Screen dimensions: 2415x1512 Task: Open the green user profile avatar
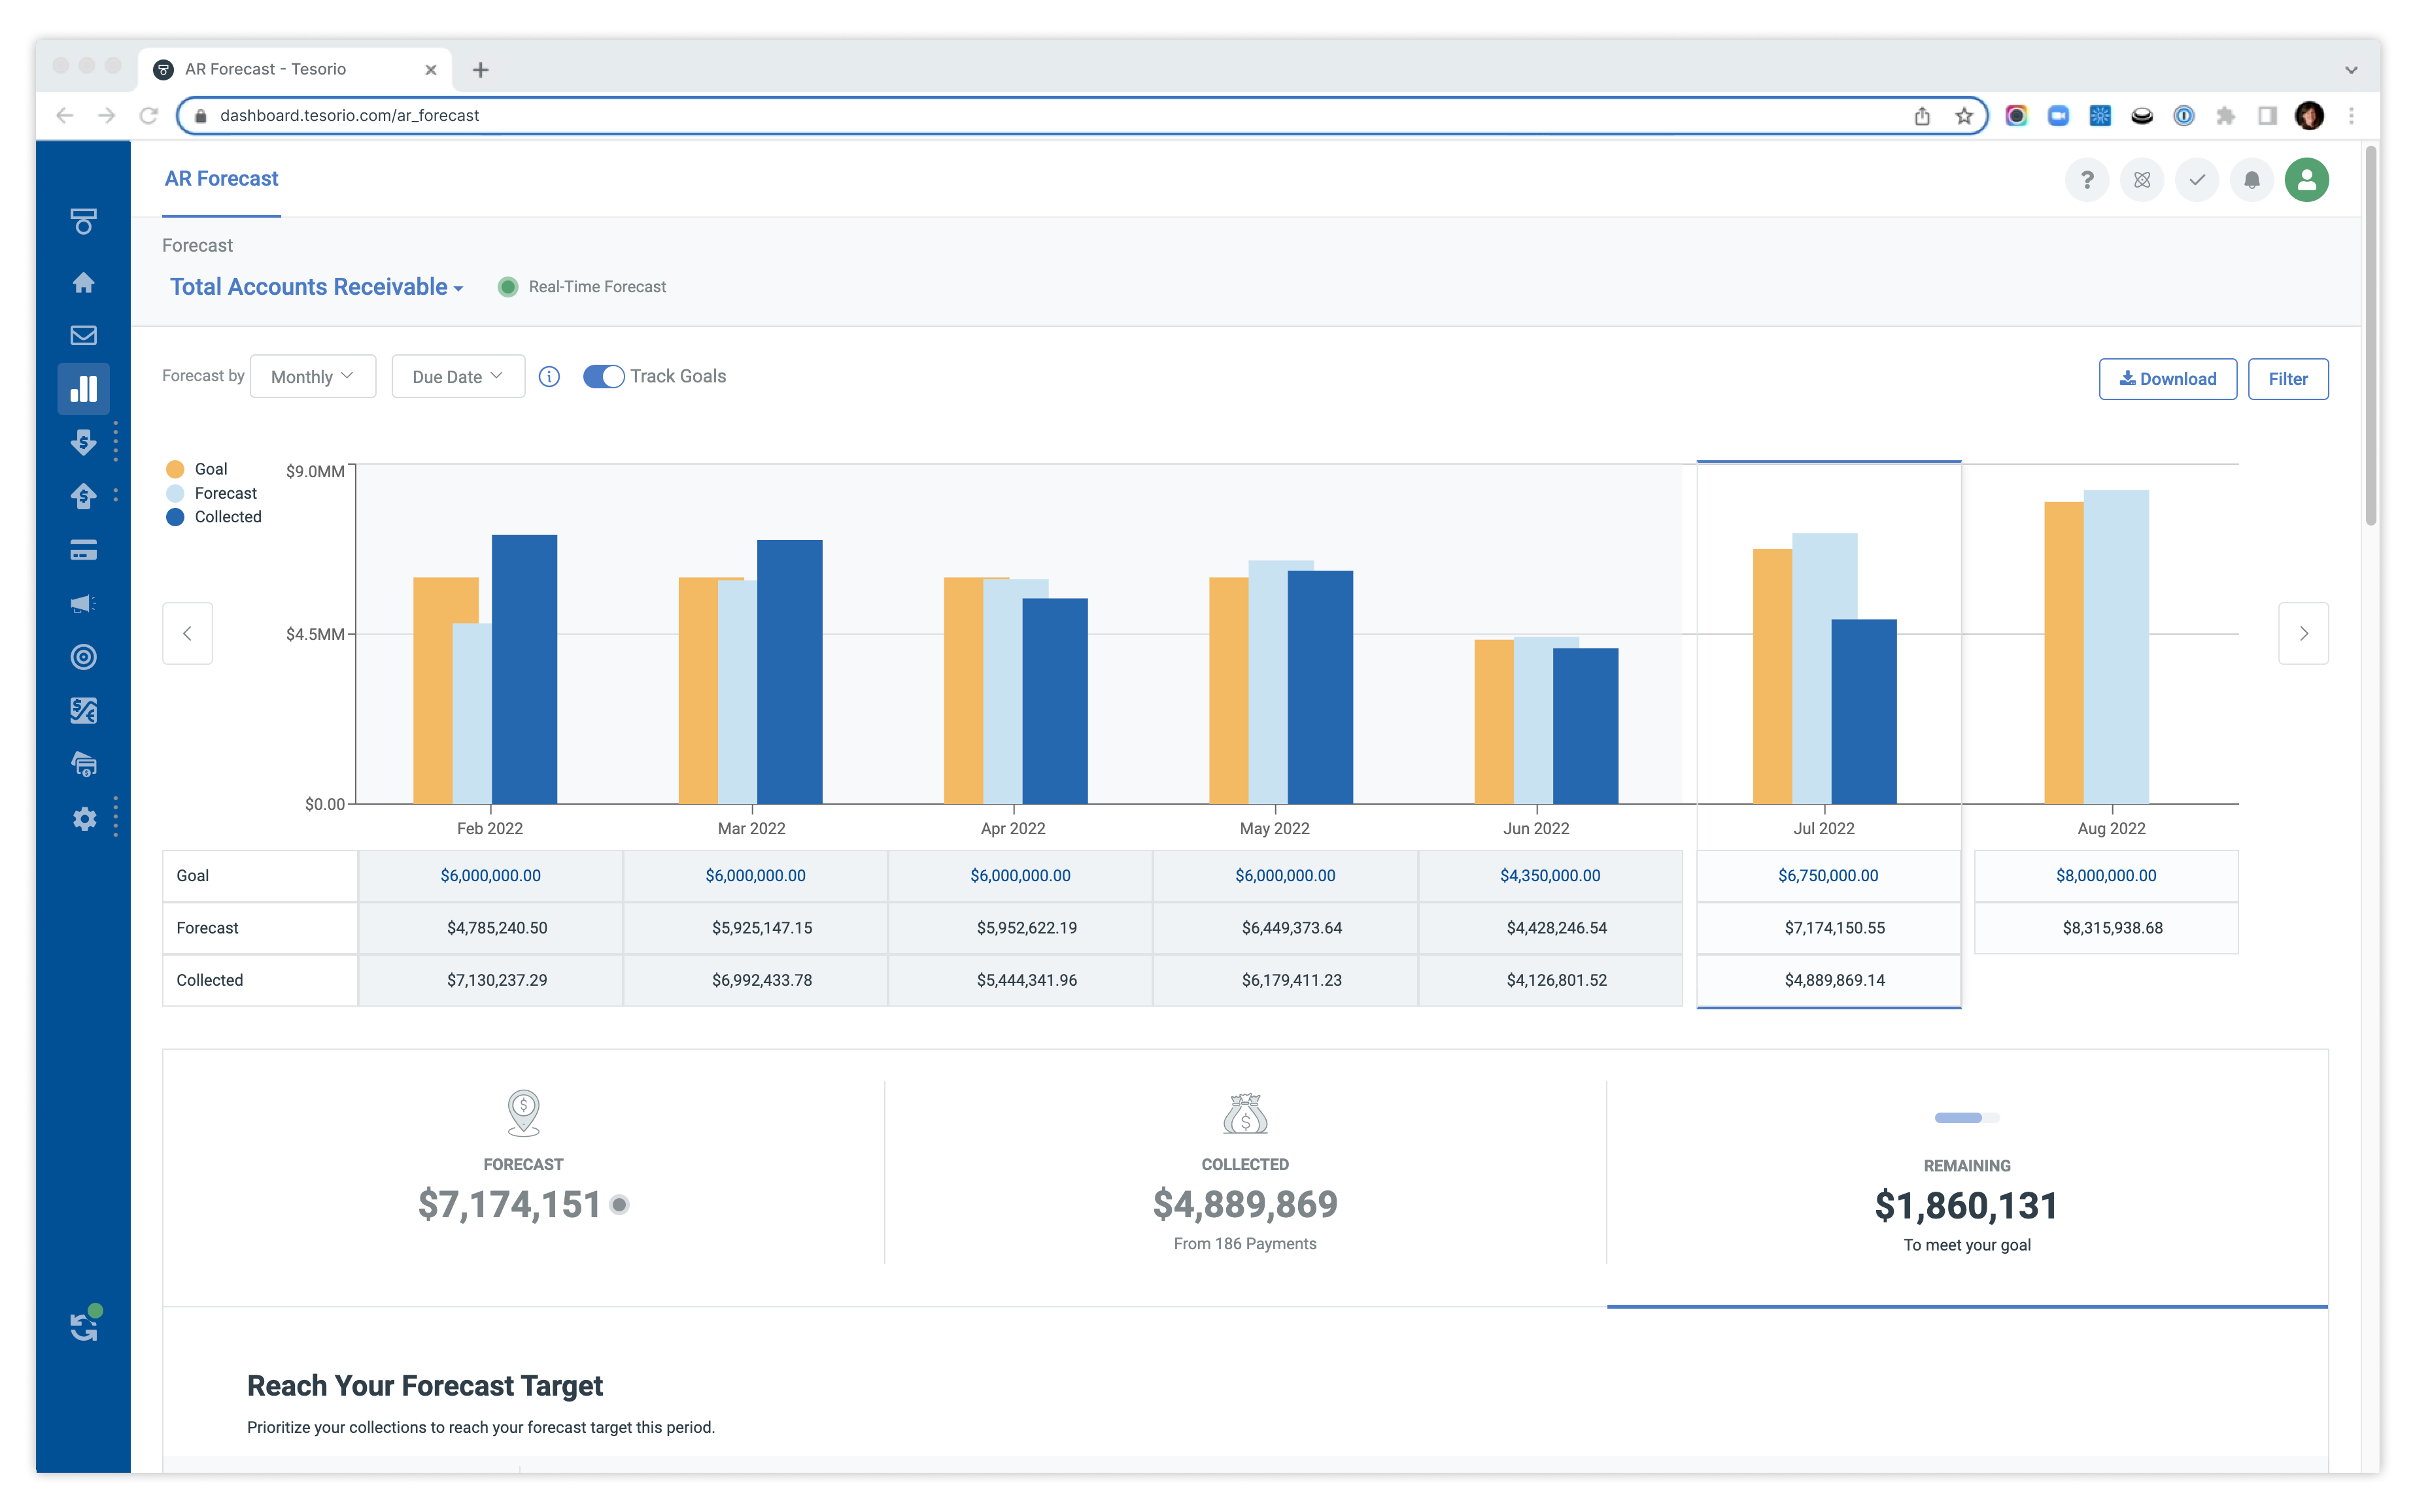(2306, 180)
